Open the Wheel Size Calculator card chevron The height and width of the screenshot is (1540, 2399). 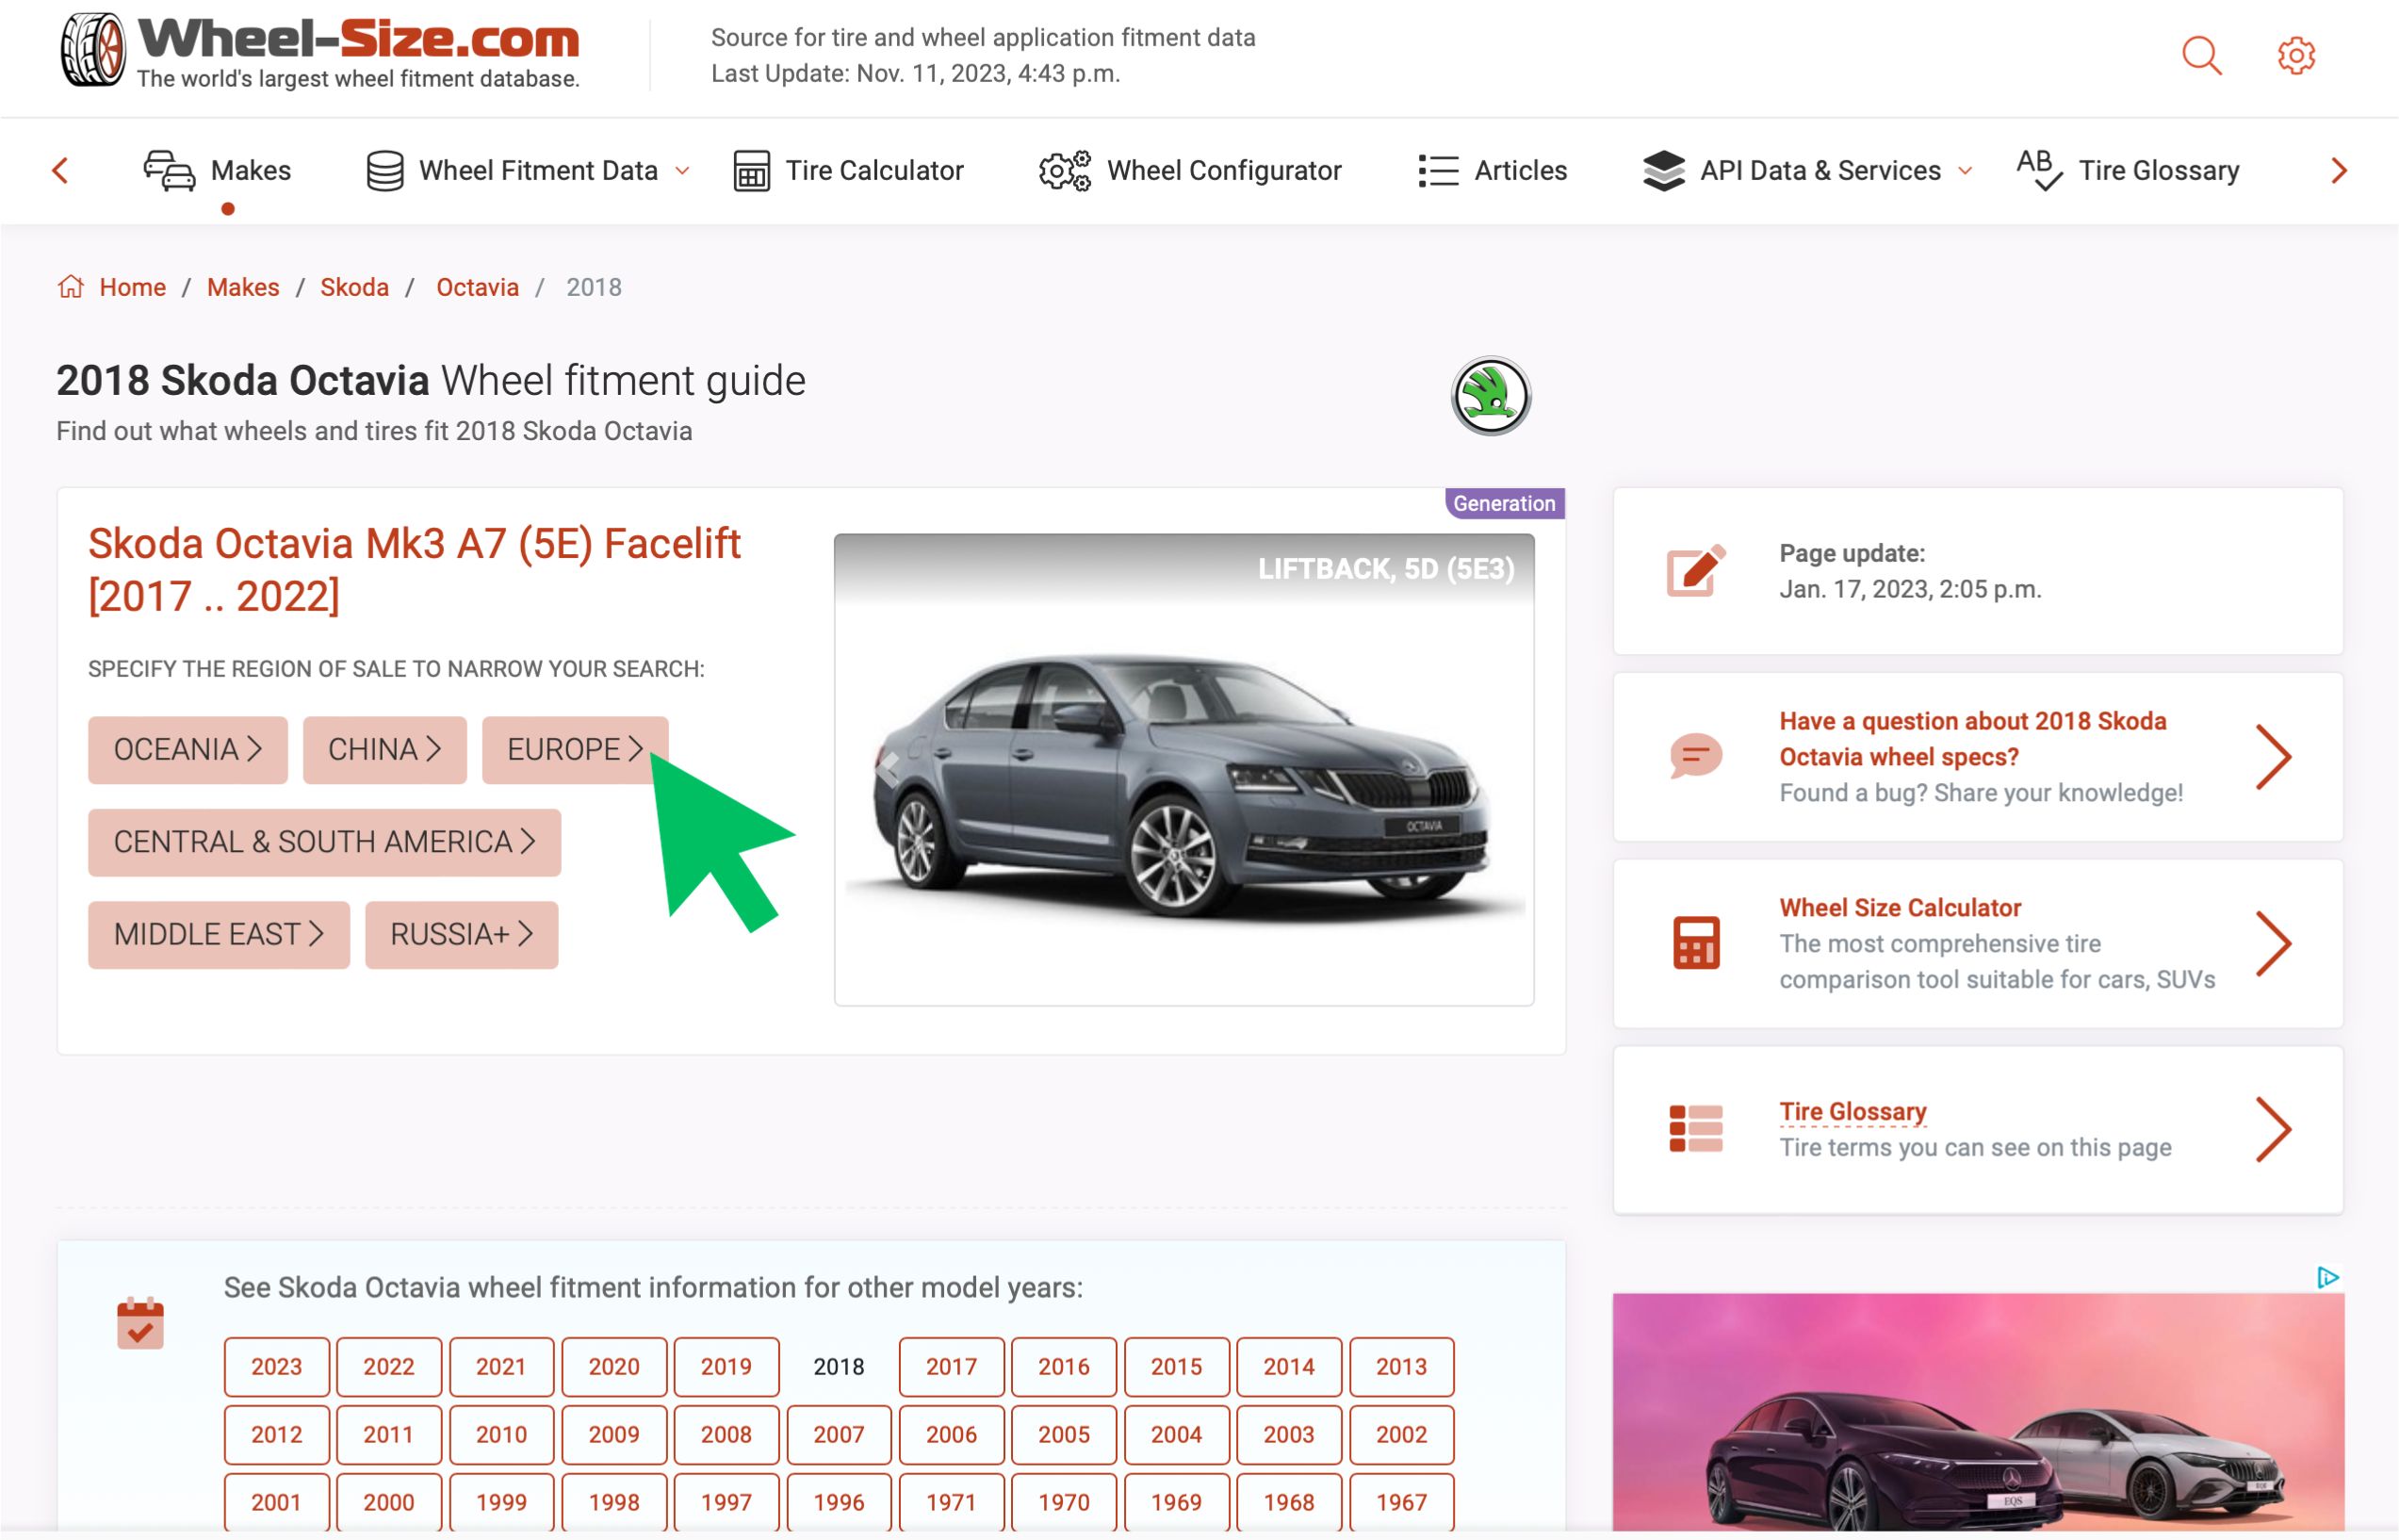click(2273, 943)
